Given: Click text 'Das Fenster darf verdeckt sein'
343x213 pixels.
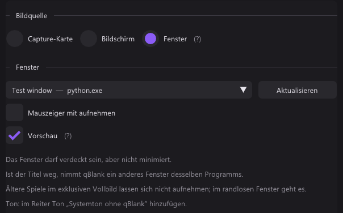Looking at the screenshot, I should [x=54, y=160].
